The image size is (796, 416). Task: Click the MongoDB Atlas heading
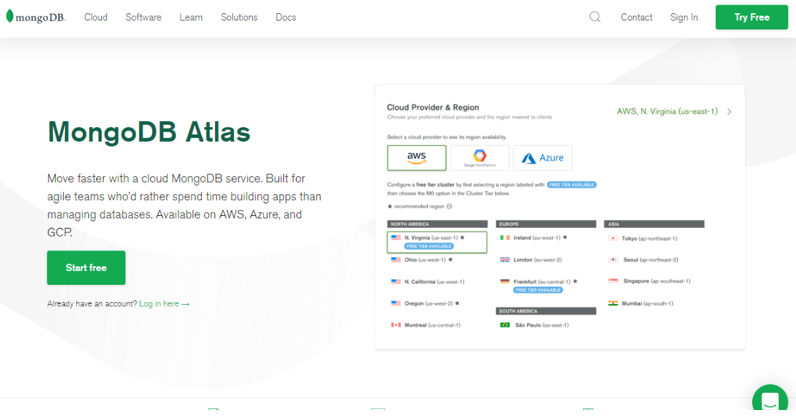pos(149,132)
